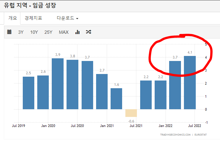Click the Jan 2020 axis label
This screenshot has height=148, width=220.
click(x=48, y=126)
